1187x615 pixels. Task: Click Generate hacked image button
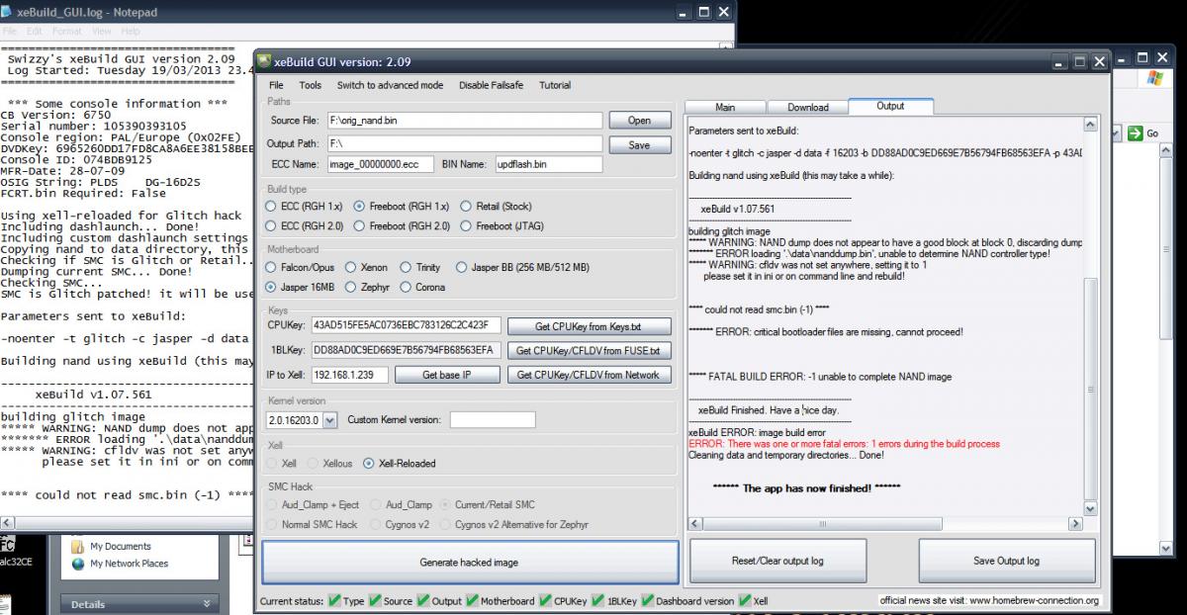pos(469,562)
